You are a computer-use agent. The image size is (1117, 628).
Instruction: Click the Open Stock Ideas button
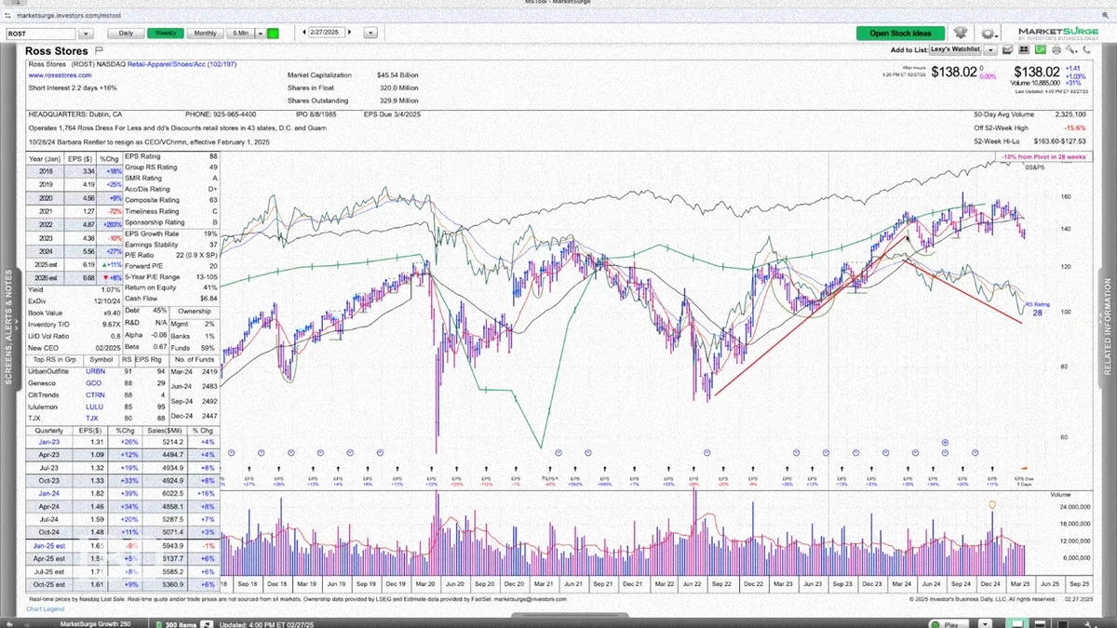[x=900, y=33]
